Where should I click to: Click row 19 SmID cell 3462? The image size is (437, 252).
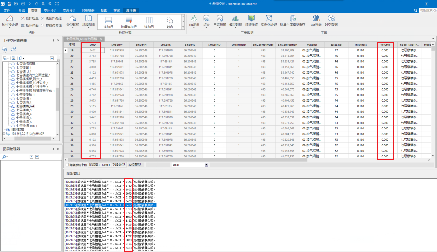pos(93,50)
